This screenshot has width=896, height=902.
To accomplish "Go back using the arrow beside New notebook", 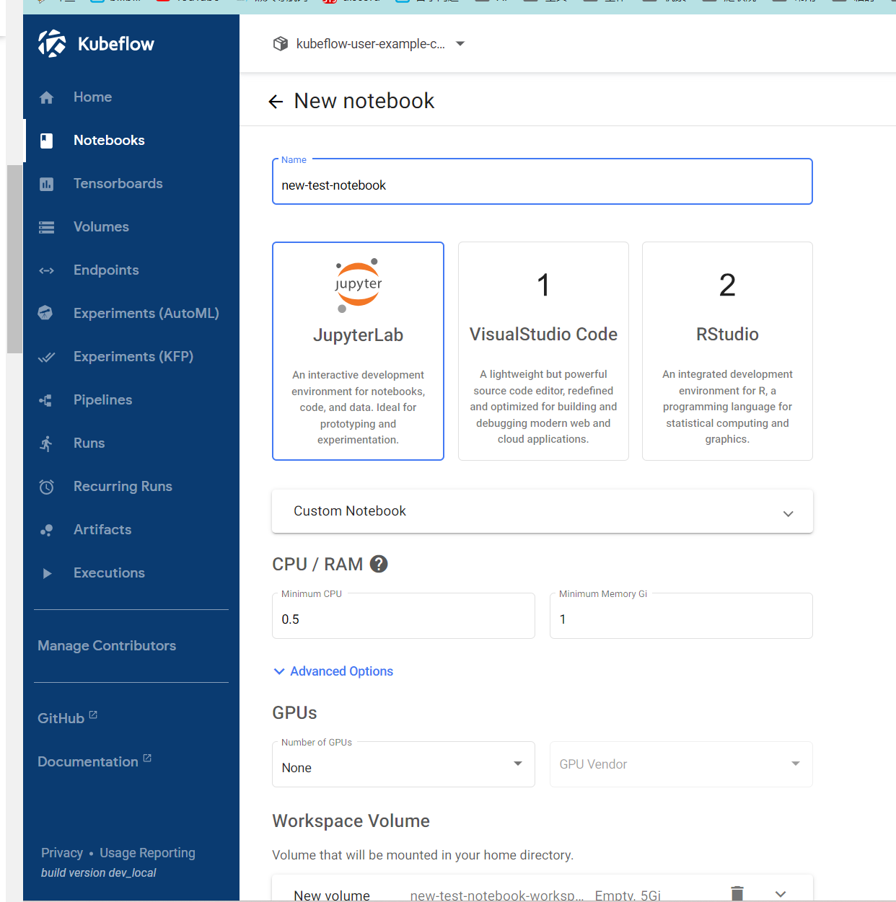I will click(x=276, y=102).
